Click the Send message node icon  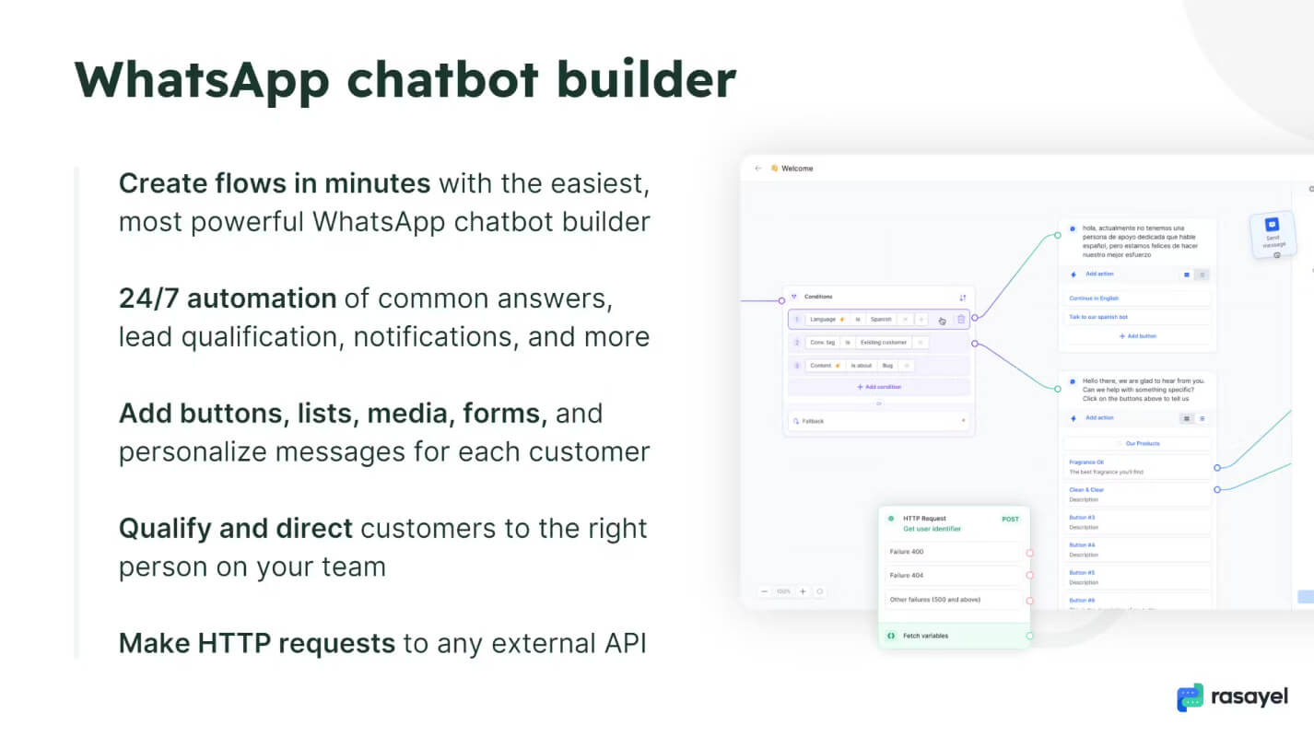1272,225
